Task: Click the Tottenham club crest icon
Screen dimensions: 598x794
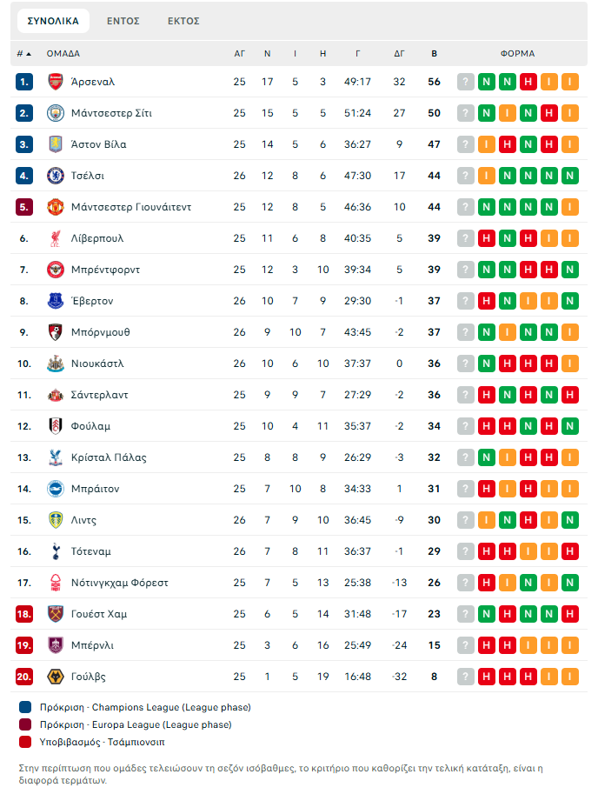Action: pos(56,551)
